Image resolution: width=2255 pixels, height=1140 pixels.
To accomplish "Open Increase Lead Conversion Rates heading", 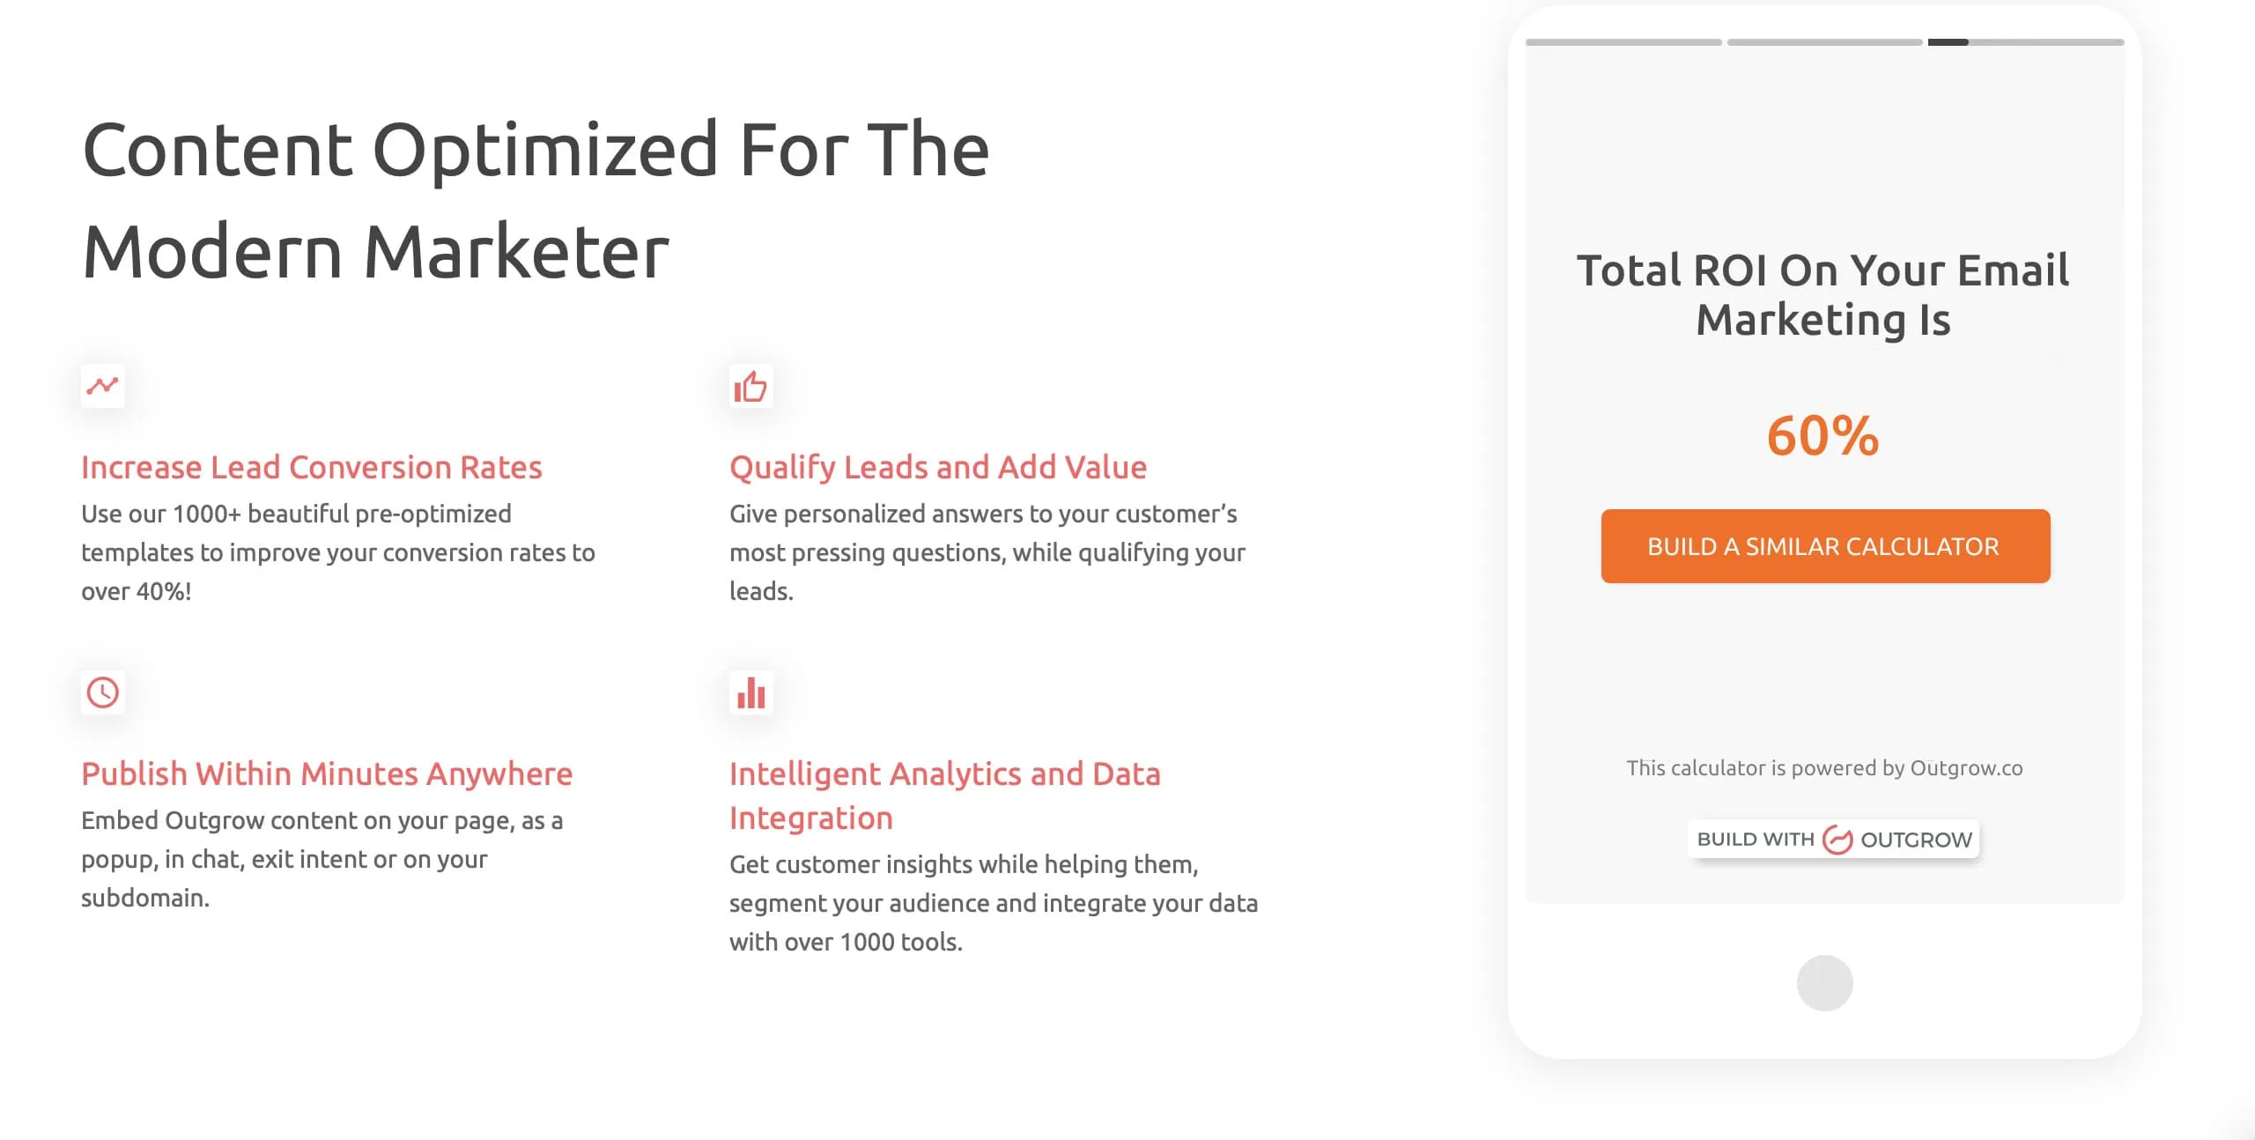I will click(311, 466).
